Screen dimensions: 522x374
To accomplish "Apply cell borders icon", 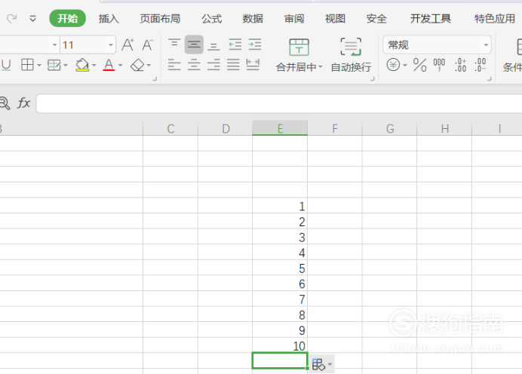I will [x=27, y=65].
